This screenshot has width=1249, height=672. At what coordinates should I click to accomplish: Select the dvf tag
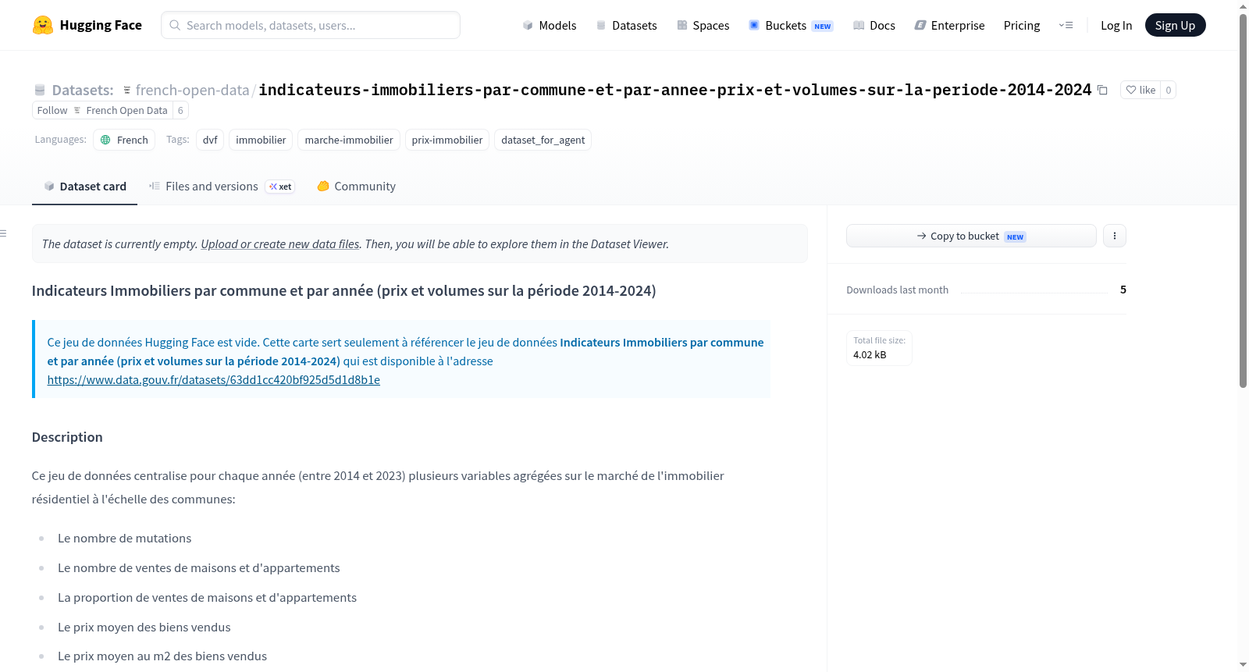210,140
